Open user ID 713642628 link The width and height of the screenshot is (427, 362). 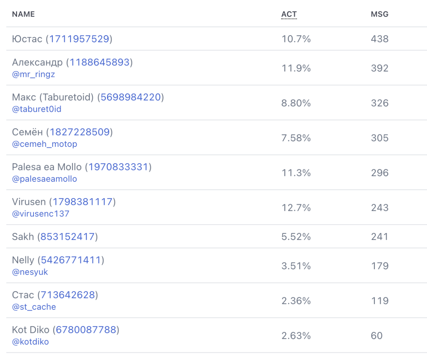(x=68, y=295)
